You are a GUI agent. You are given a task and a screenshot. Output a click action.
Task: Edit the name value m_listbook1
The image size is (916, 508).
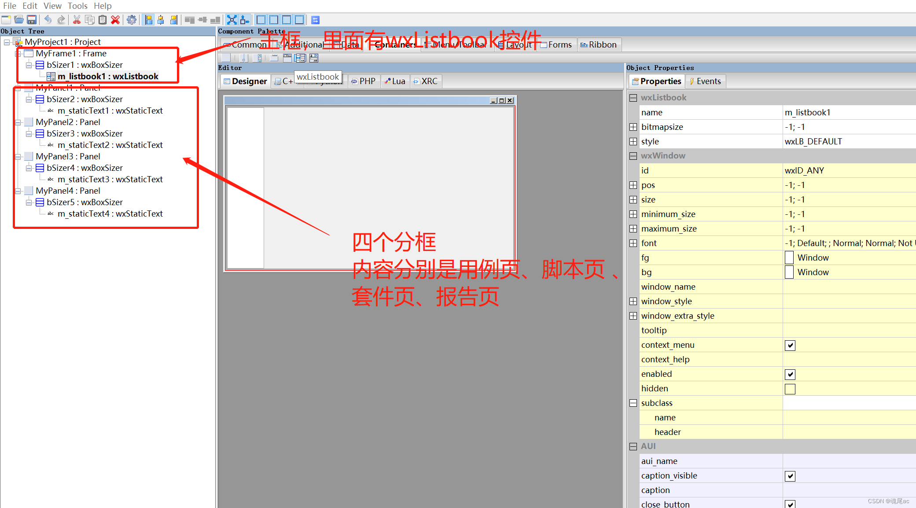[849, 113]
